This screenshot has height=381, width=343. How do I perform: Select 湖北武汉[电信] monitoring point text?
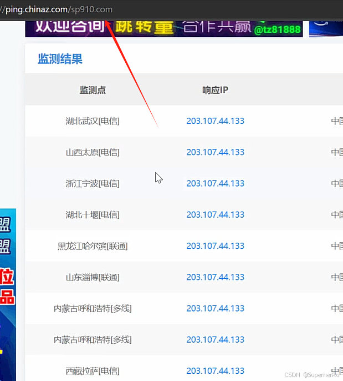click(x=93, y=121)
